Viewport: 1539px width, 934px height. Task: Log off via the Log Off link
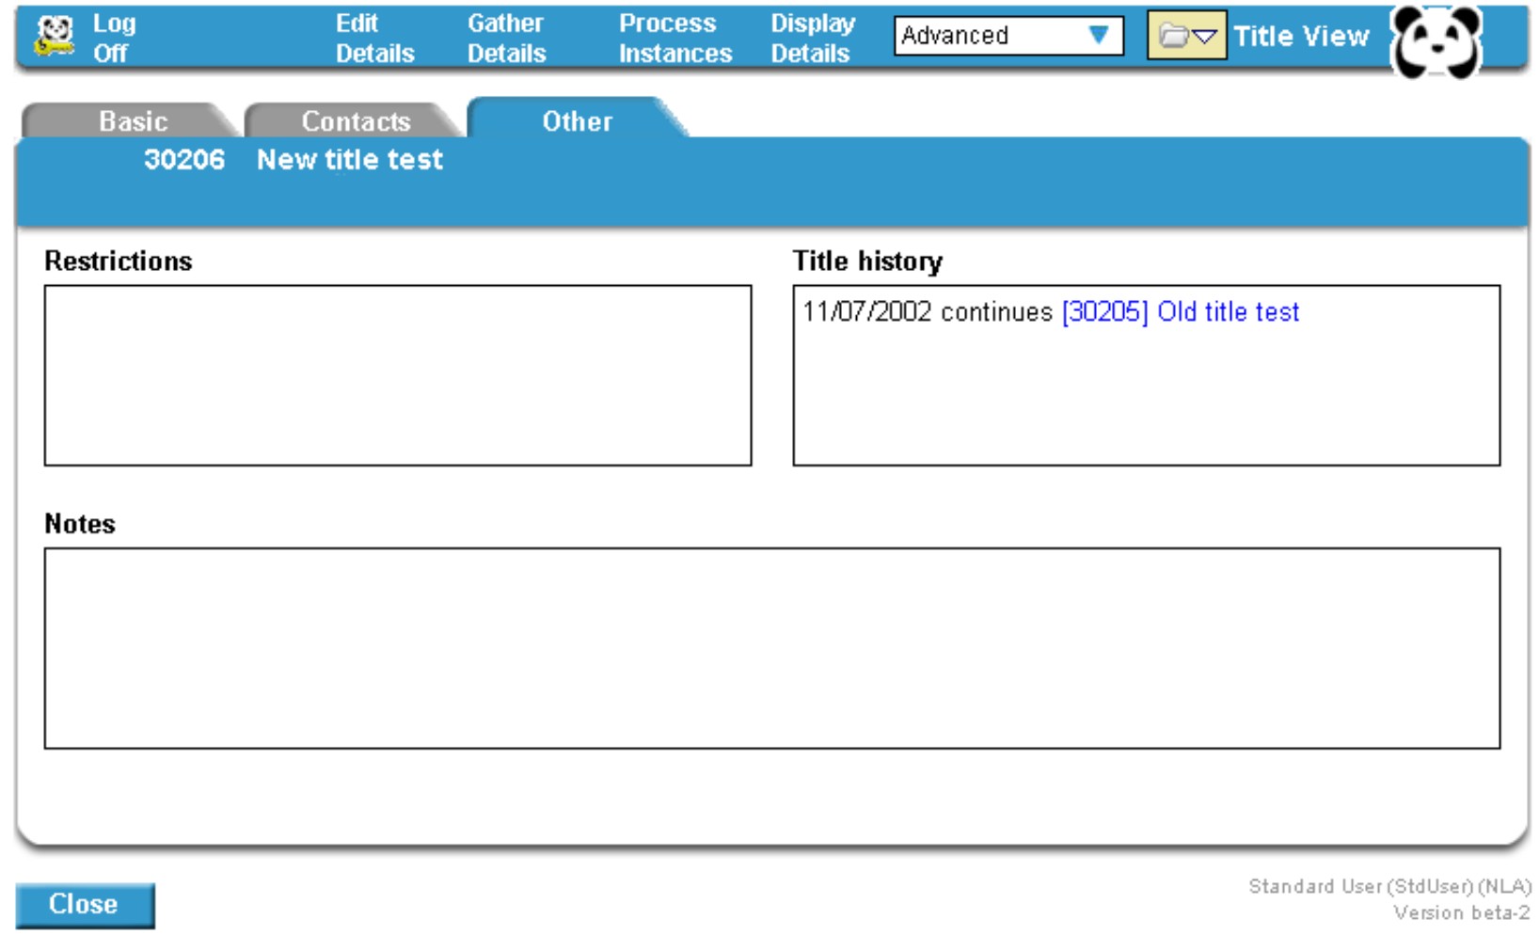[114, 38]
